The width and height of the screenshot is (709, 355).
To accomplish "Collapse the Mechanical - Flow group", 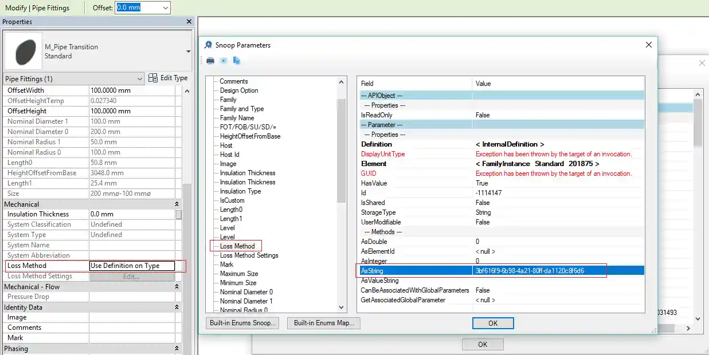I will 177,287.
